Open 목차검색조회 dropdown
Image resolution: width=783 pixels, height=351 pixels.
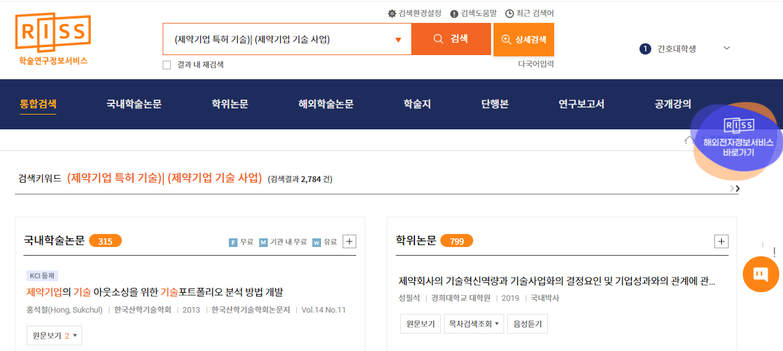point(474,324)
